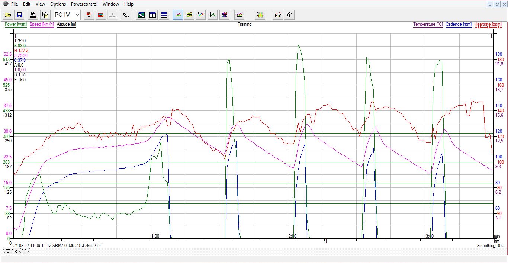508x263 pixels.
Task: Toggle the Heartrate [bpm] trace
Action: (x=488, y=25)
